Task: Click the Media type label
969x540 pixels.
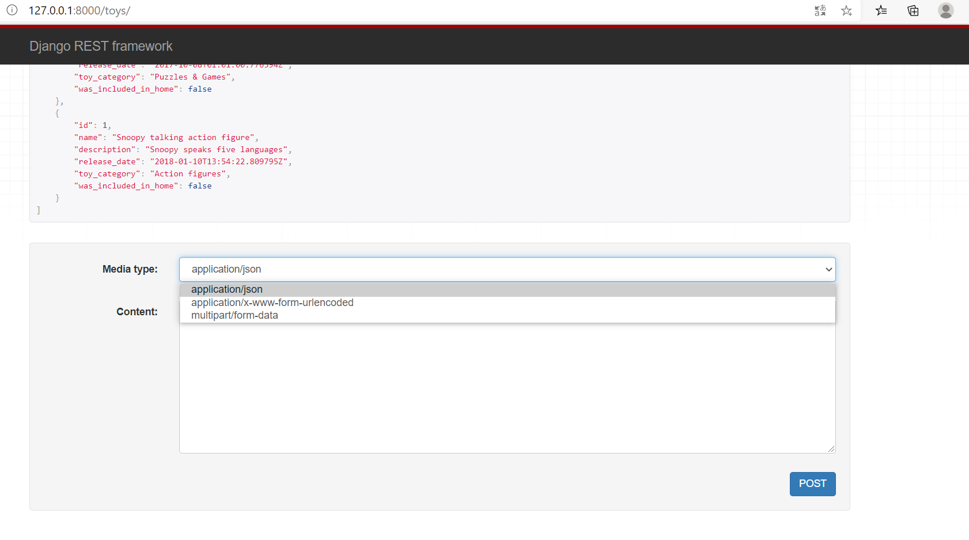Action: [130, 269]
